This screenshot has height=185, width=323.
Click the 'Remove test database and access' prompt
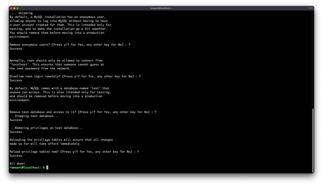(x=83, y=112)
